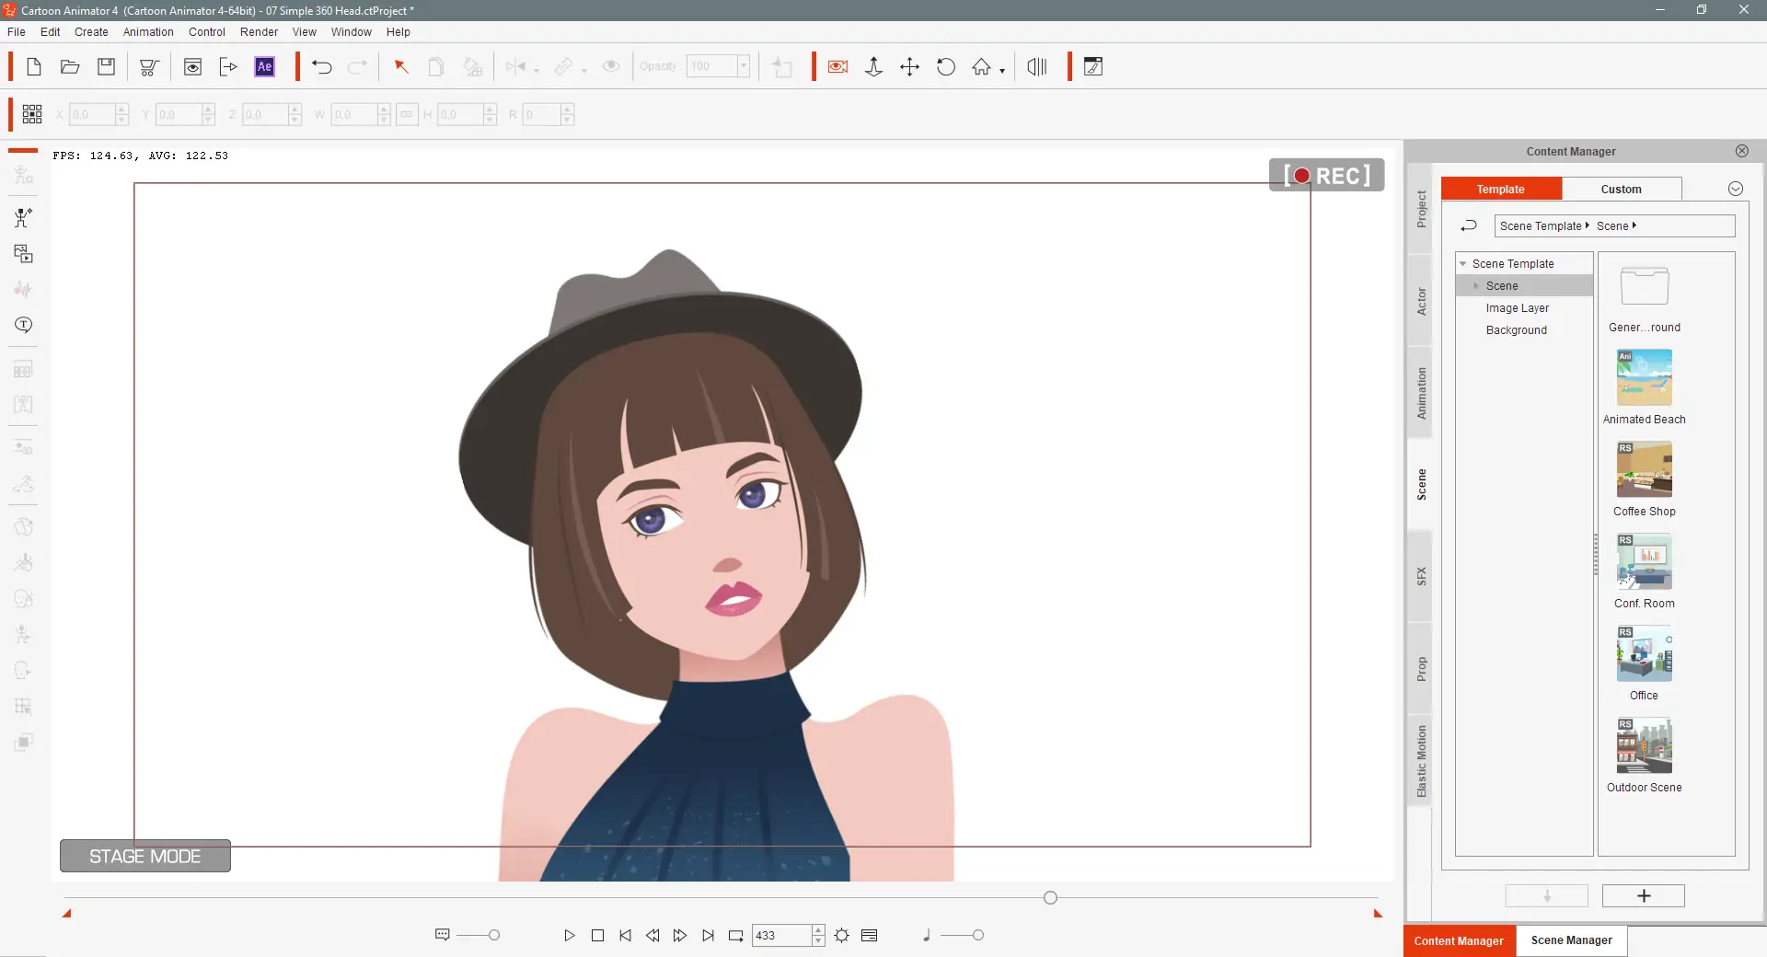
Task: Open the Animation menu
Action: pyautogui.click(x=148, y=32)
